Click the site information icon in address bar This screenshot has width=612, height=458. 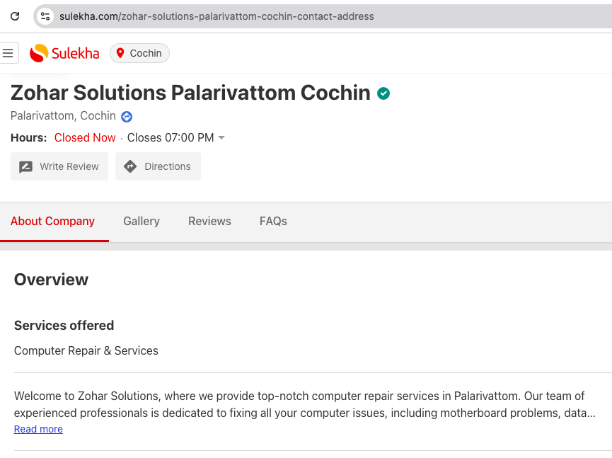pyautogui.click(x=45, y=16)
